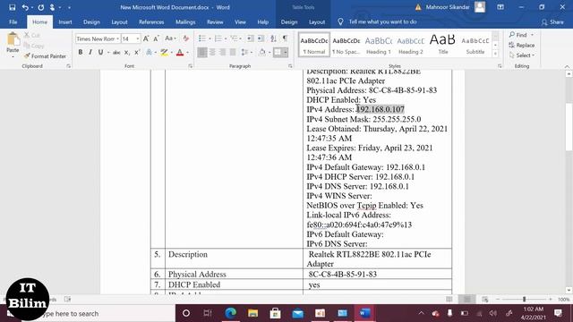
Task: Switch to Read Mode view
Action: [449, 299]
